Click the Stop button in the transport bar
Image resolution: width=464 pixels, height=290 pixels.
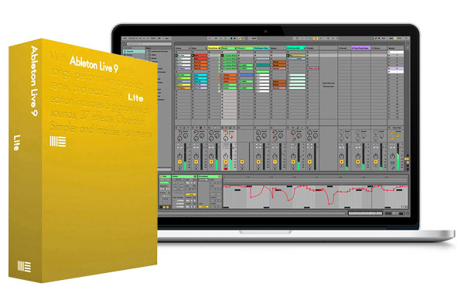tap(231, 38)
